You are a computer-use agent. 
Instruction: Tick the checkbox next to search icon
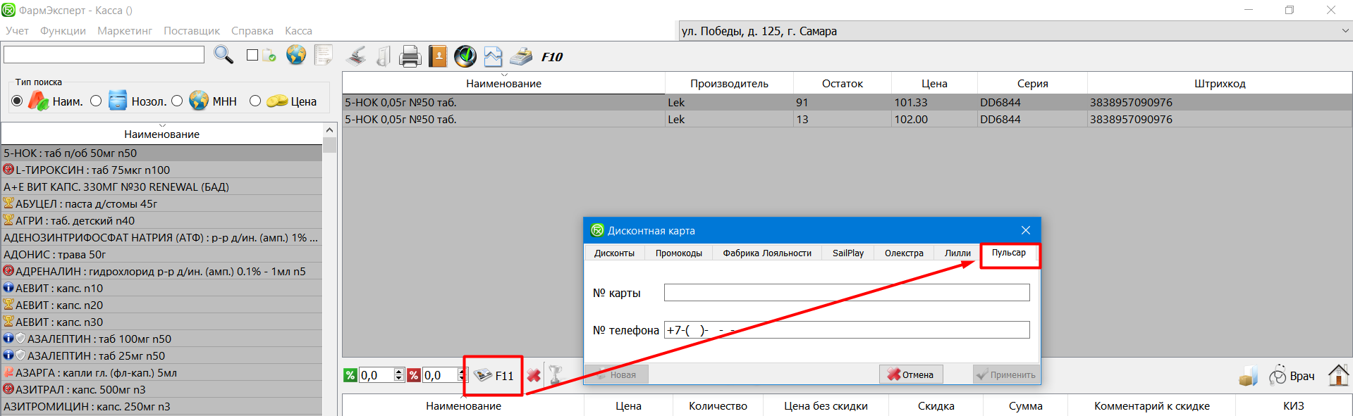point(252,55)
